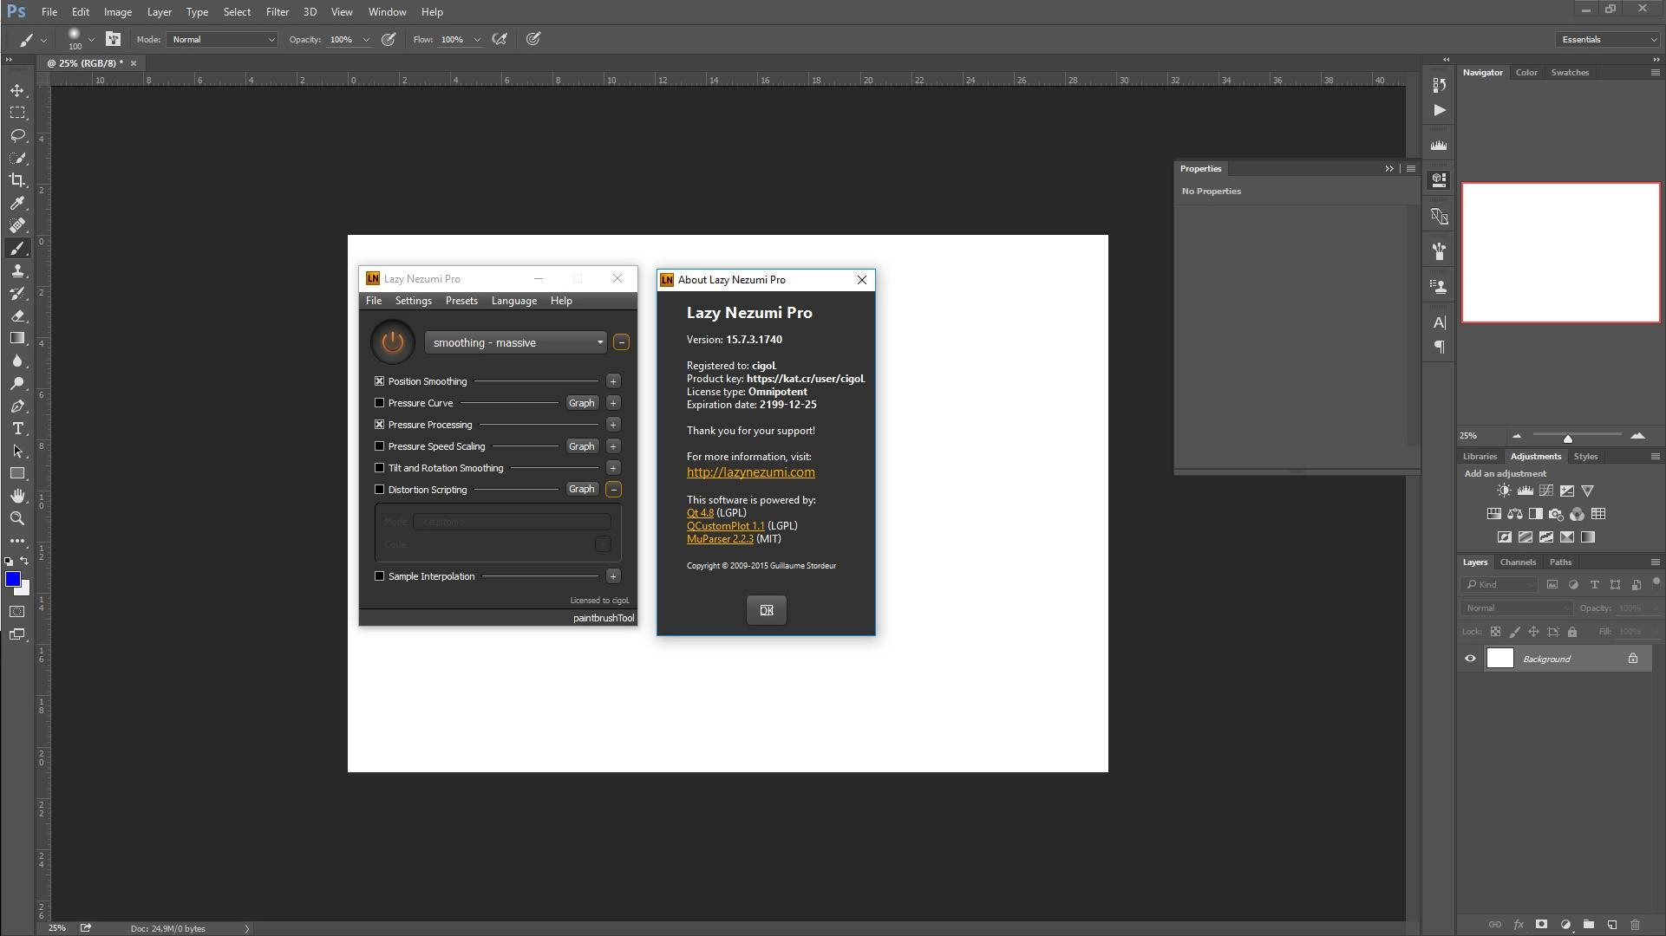Switch to the Swatches tab
The image size is (1666, 936).
(x=1570, y=72)
